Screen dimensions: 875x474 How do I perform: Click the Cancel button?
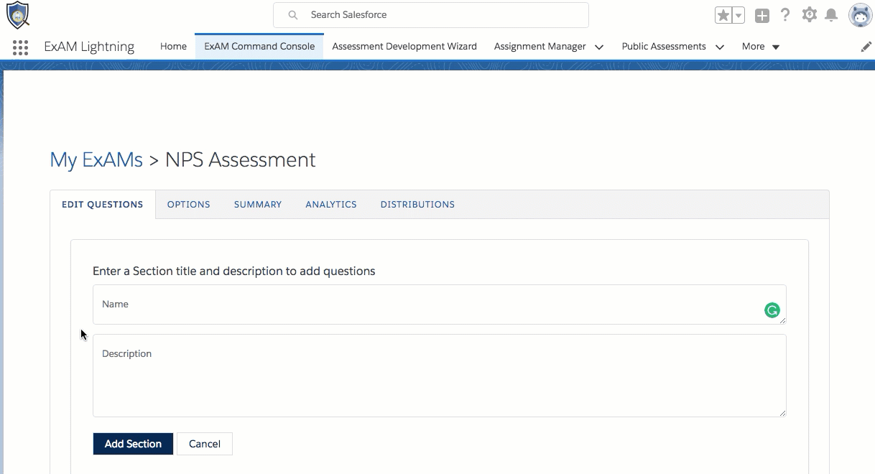point(205,444)
